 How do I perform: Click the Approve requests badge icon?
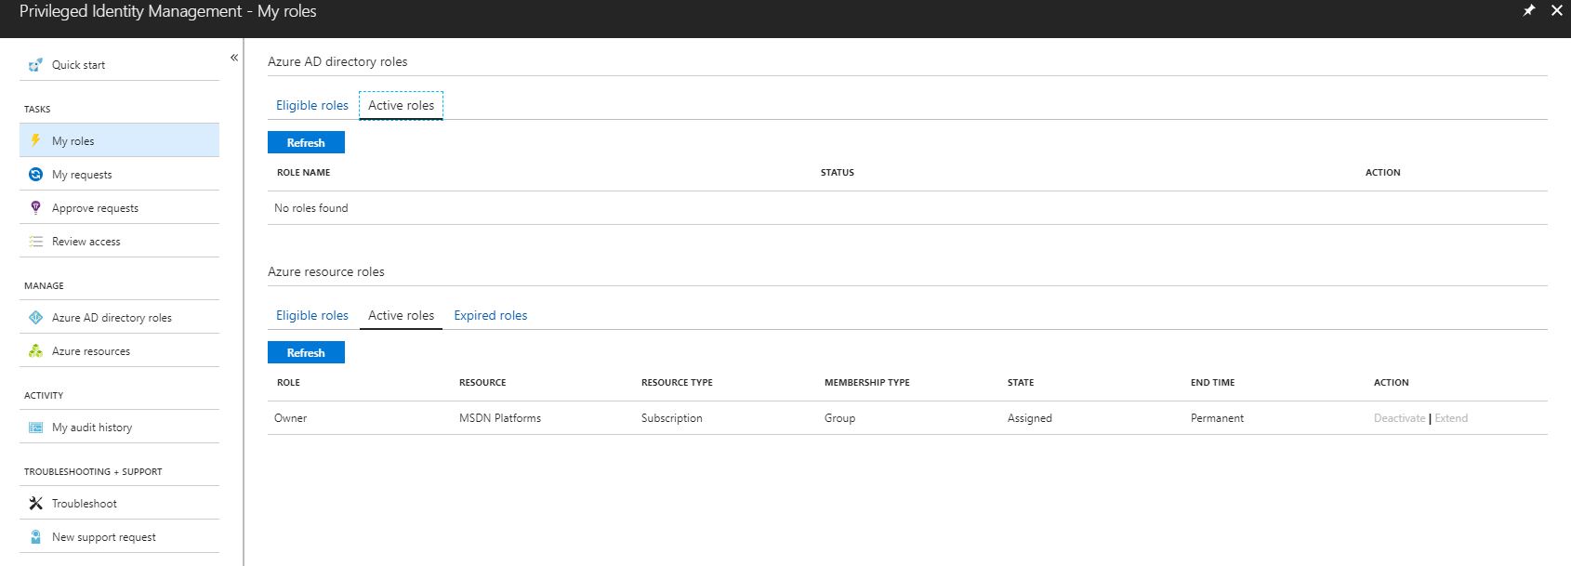[35, 207]
